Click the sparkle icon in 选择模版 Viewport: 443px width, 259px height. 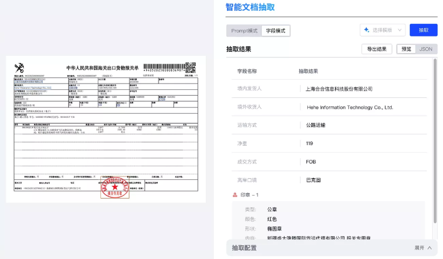click(x=367, y=30)
